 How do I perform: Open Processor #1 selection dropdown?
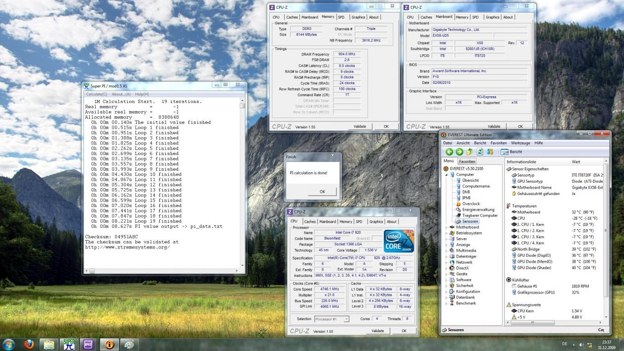pyautogui.click(x=332, y=319)
